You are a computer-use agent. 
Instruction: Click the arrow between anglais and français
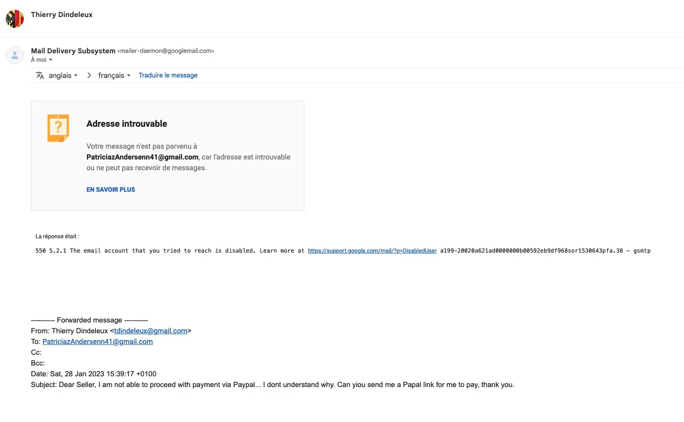tap(89, 75)
